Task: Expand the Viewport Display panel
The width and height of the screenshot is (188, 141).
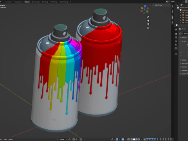Action: pyautogui.click(x=184, y=70)
